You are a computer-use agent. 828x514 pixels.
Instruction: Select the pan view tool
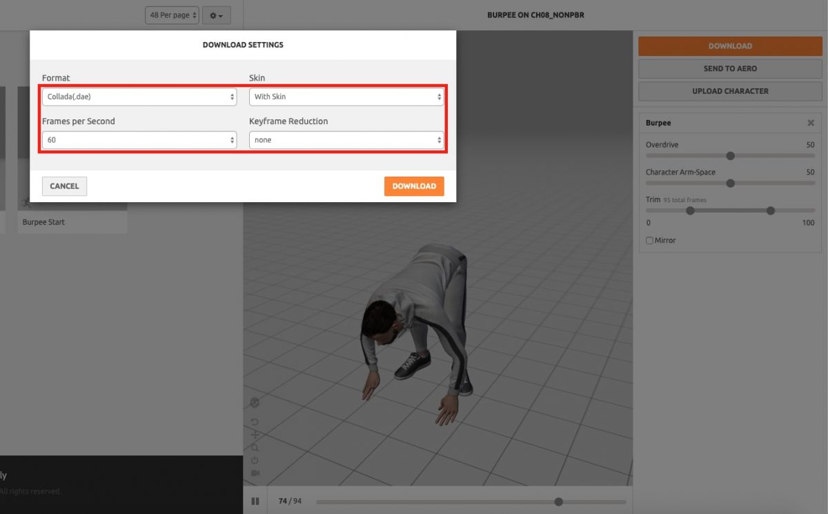point(255,435)
